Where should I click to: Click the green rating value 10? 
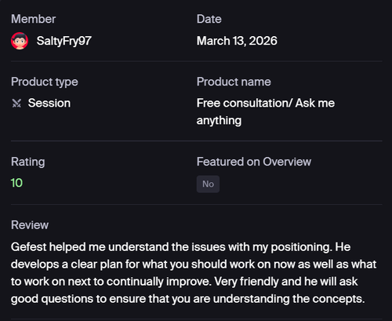[x=16, y=183]
